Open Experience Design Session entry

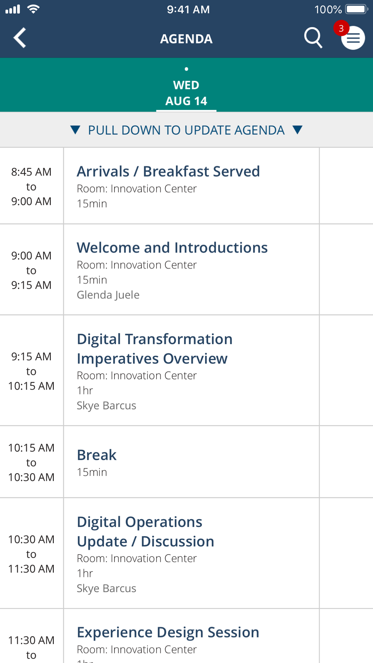(x=191, y=636)
